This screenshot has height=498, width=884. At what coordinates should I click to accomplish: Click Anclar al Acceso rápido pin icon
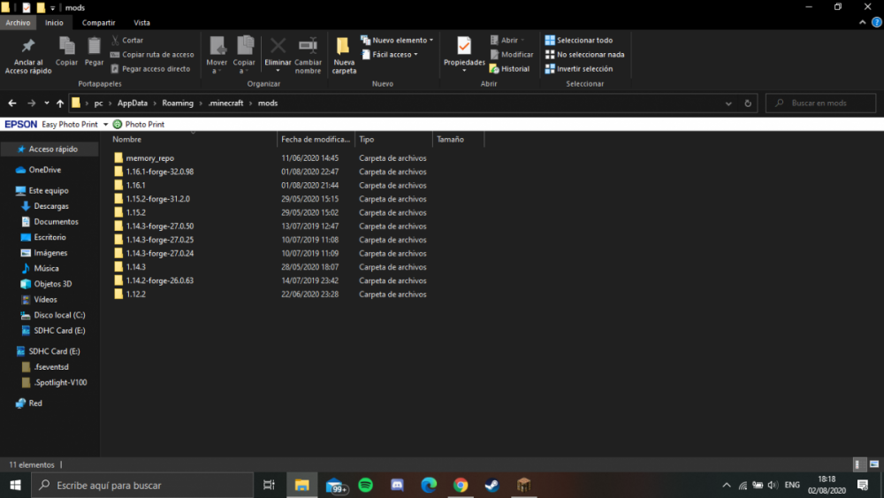pos(27,49)
